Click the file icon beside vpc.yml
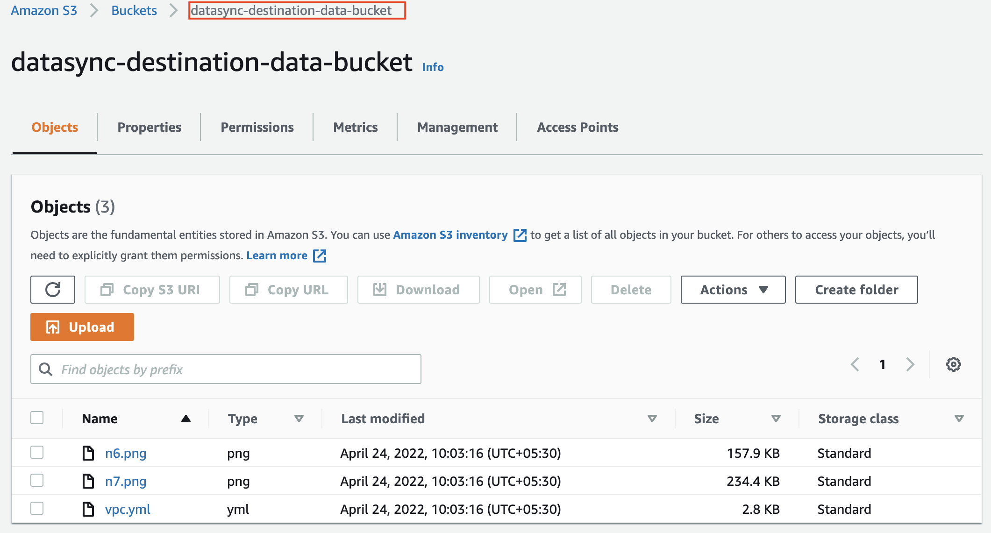Viewport: 991px width, 533px height. 88,509
